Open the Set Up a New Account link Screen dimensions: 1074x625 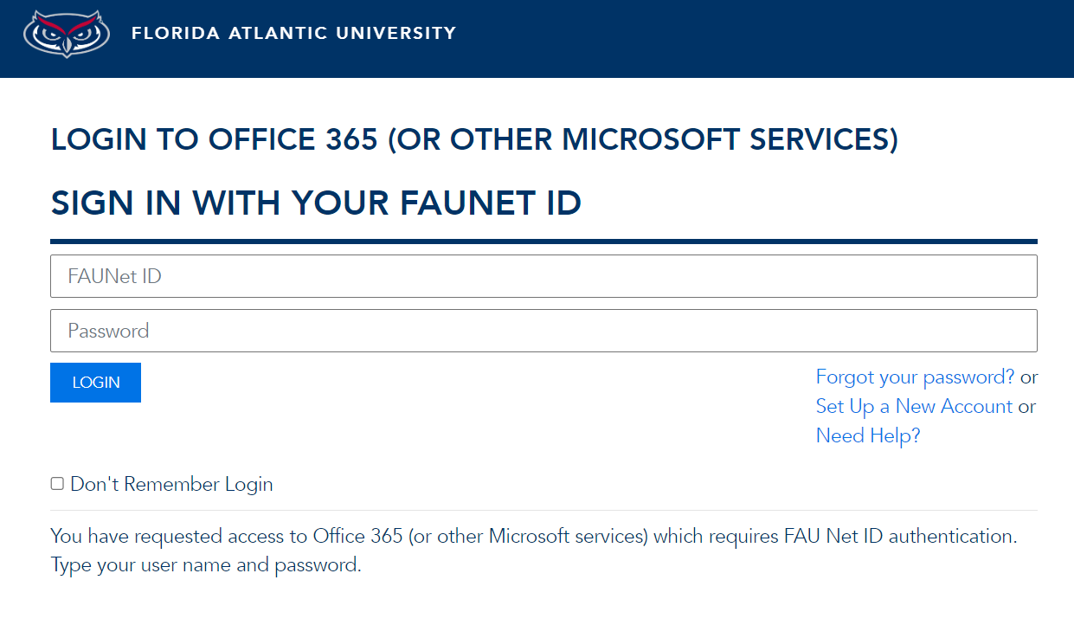click(x=914, y=407)
